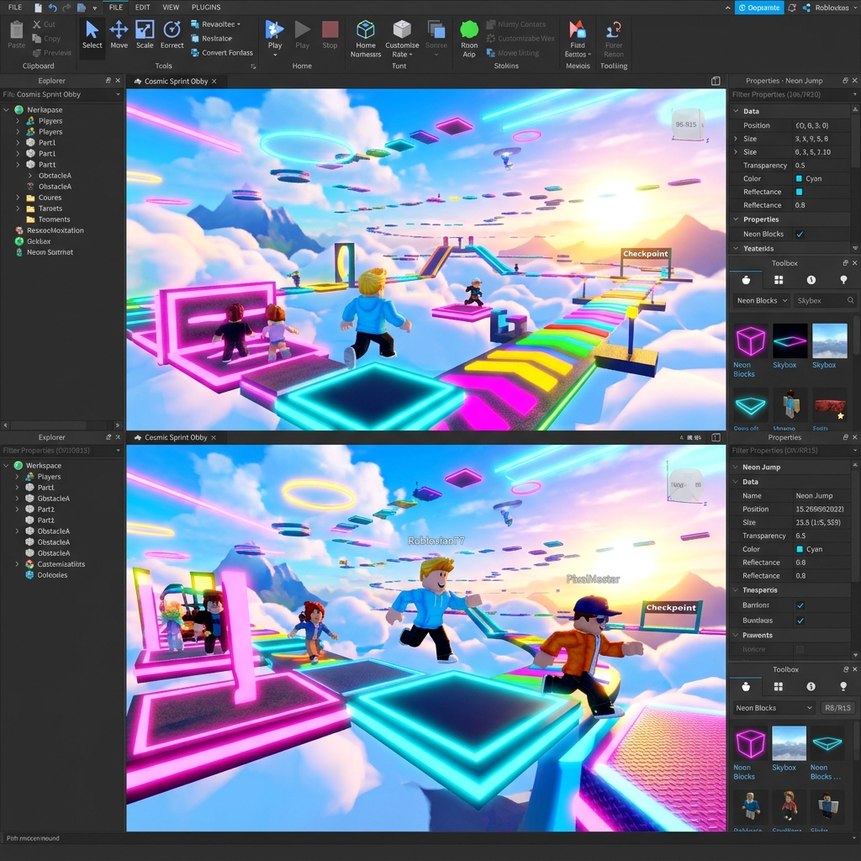861x861 pixels.
Task: Open recent clock tab in upper Toolbox
Action: 811,281
